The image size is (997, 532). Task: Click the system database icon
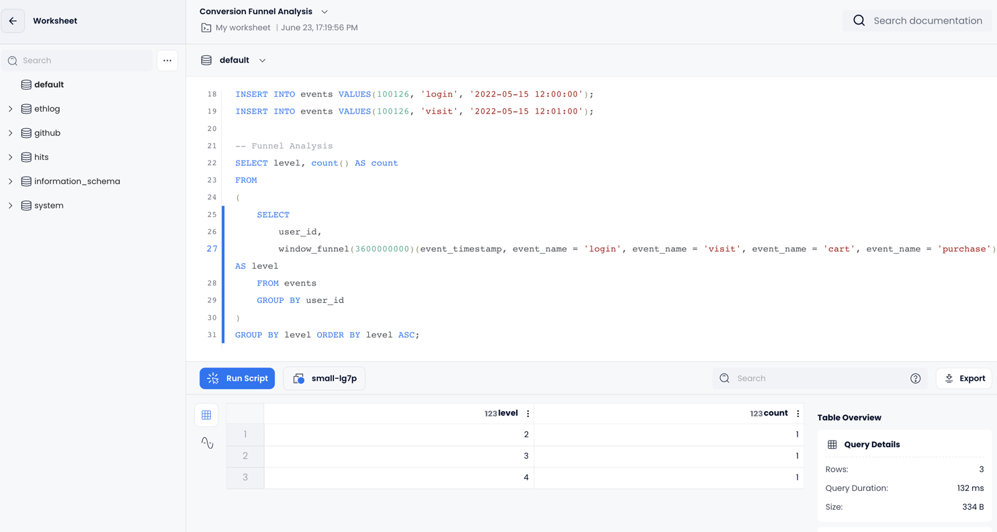26,206
